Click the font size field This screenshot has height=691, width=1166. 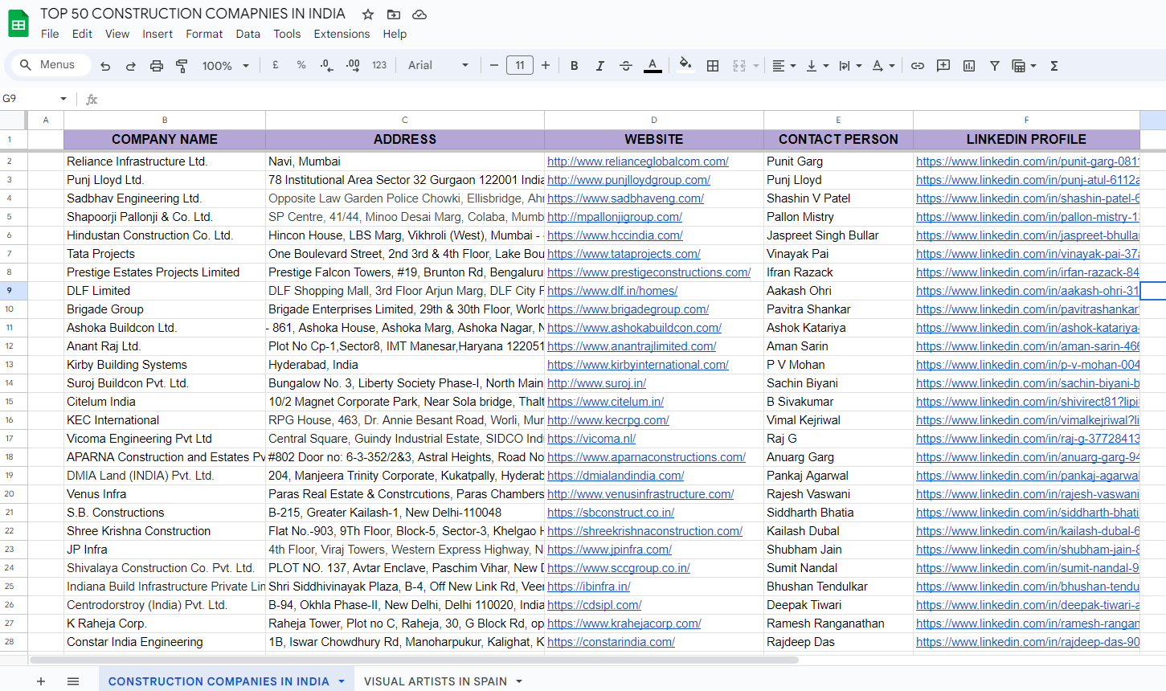[520, 65]
